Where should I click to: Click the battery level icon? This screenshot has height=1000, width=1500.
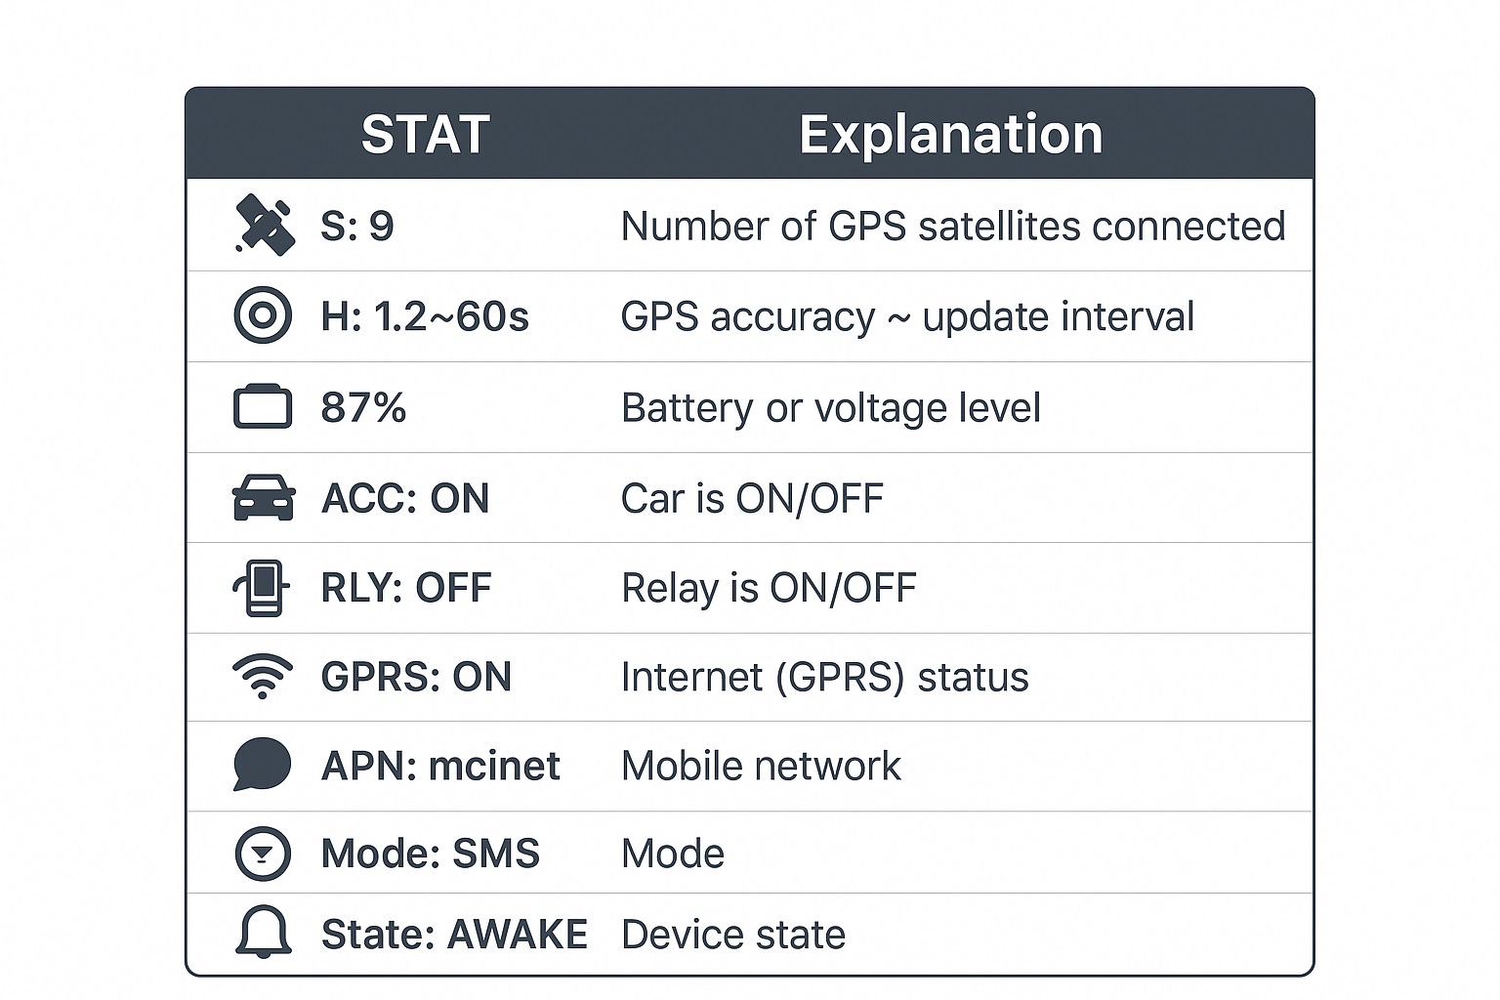coord(263,406)
